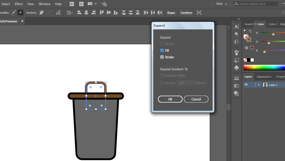Open the Paragraph panel icon
This screenshot has height=161, width=285.
236,34
